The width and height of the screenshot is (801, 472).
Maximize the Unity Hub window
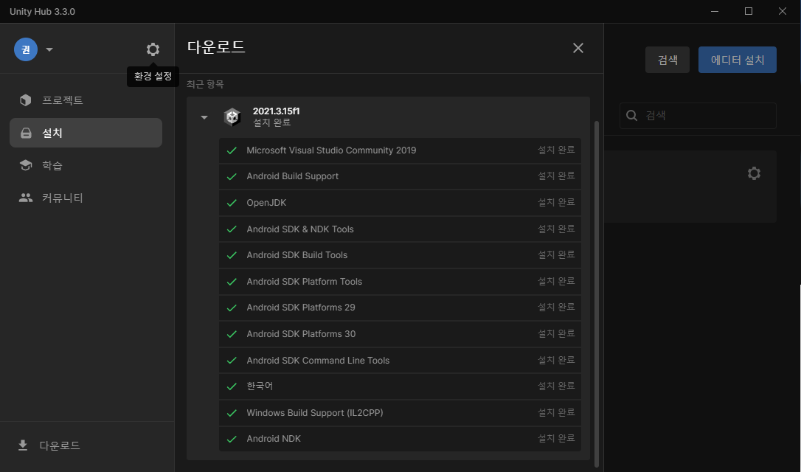(749, 11)
